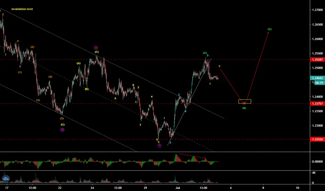Click the 1.25500 price axis tick

click(x=317, y=53)
